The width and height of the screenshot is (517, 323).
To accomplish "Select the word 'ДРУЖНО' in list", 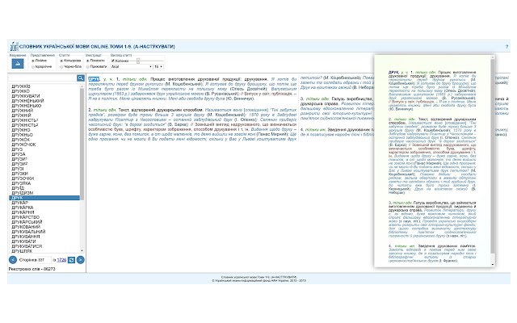I will pyautogui.click(x=21, y=130).
